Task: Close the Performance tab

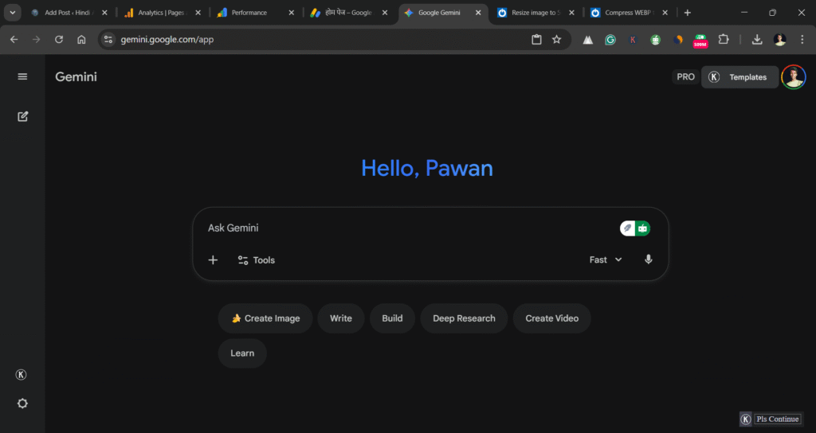Action: (x=292, y=13)
